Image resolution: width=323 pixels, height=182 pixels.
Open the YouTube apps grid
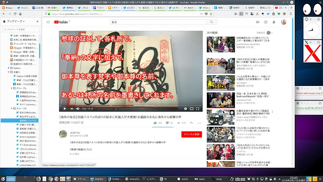(x=266, y=22)
